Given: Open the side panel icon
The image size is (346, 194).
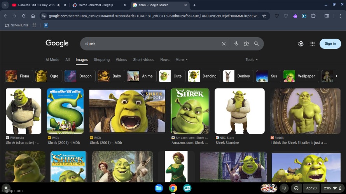Looking at the screenshot, I should click(327, 16).
